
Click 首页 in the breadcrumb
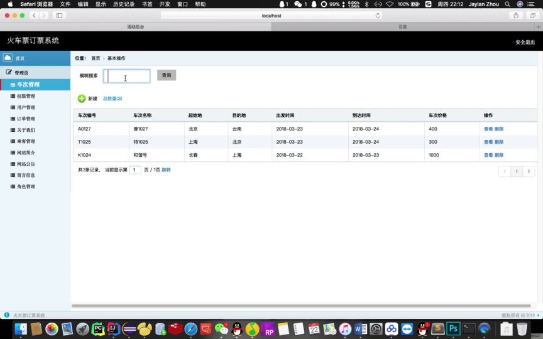click(x=96, y=58)
